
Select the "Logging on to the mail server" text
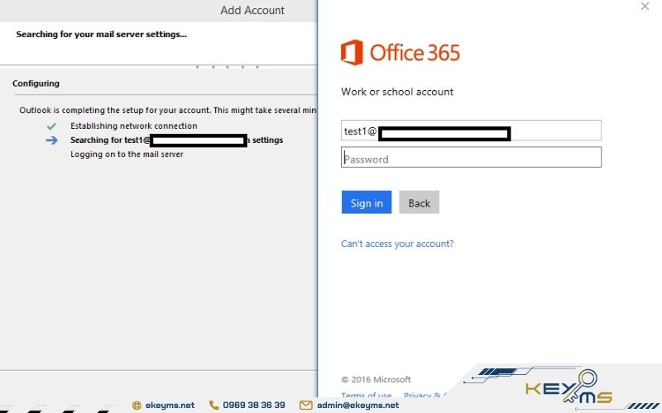[127, 154]
